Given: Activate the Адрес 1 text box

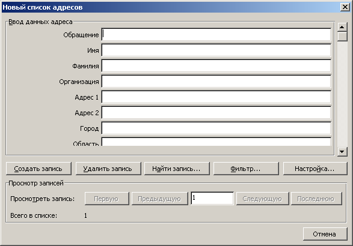Looking at the screenshot, I should point(216,97).
